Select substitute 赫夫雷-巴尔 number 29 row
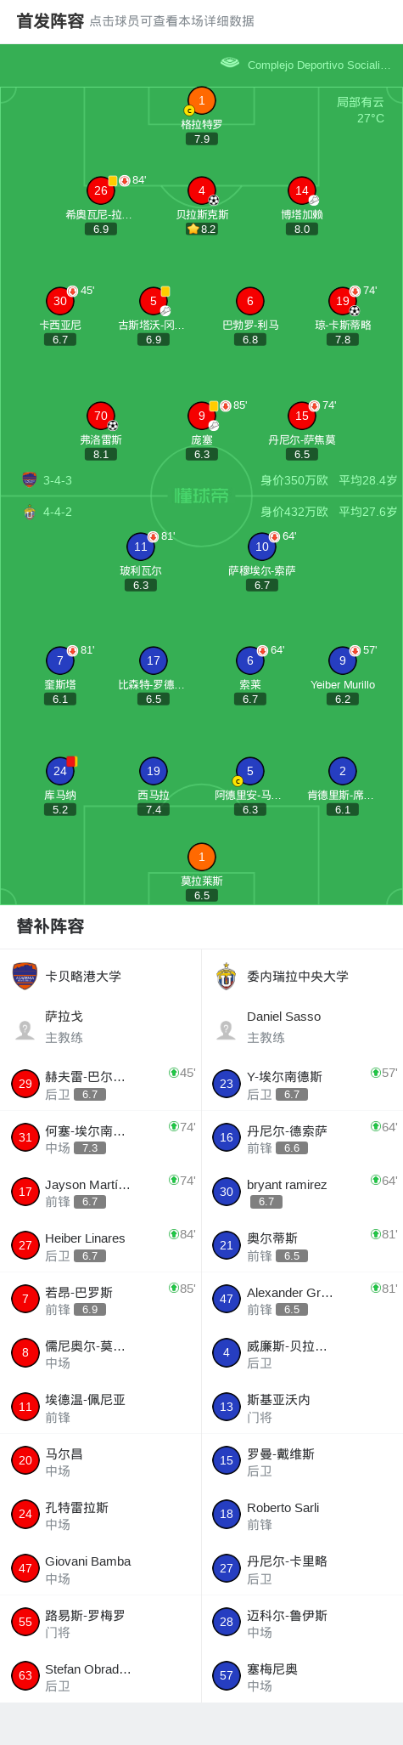The image size is (403, 1745). pos(101,1084)
